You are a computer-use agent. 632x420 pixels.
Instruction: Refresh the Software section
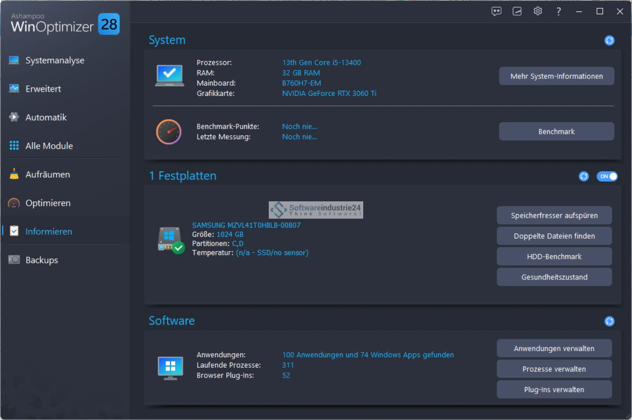[609, 321]
